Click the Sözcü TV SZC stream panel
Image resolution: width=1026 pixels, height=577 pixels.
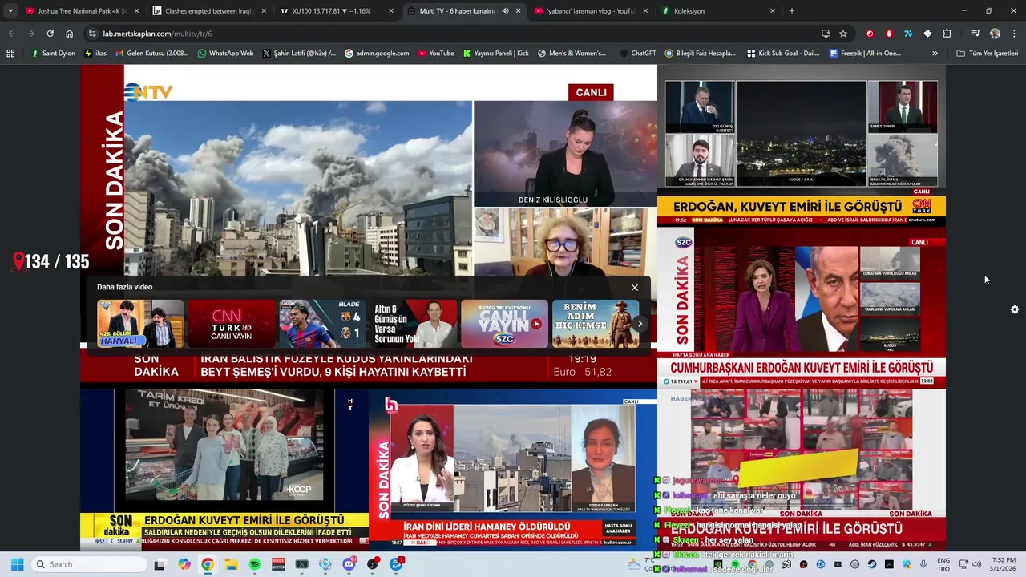tap(802, 306)
